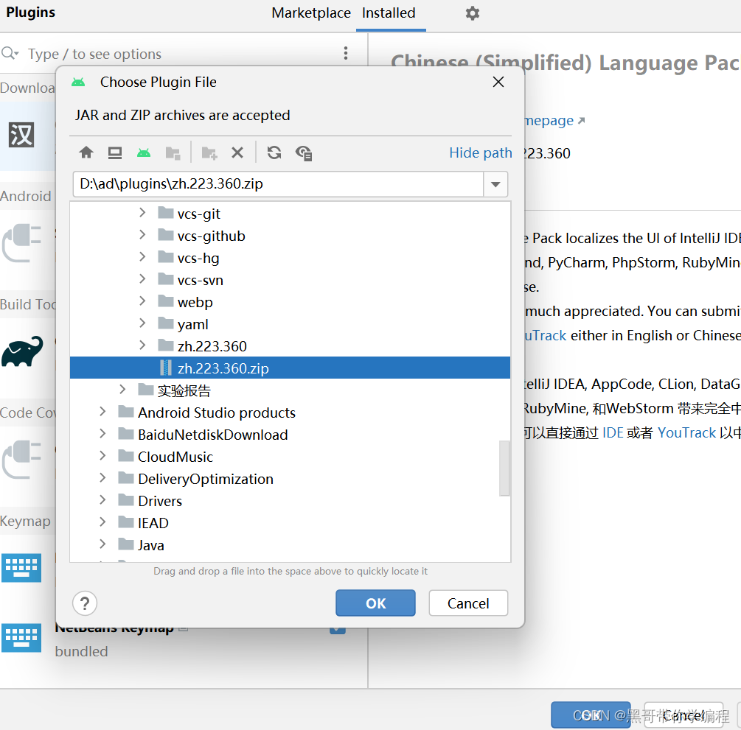Select the Drivers folder row
741x730 pixels.
pyautogui.click(x=291, y=500)
